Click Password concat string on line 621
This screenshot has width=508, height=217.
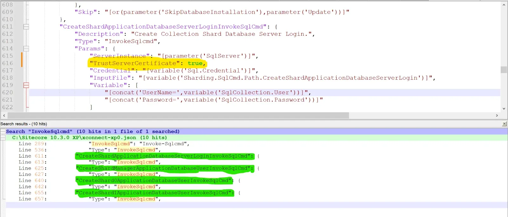point(214,100)
